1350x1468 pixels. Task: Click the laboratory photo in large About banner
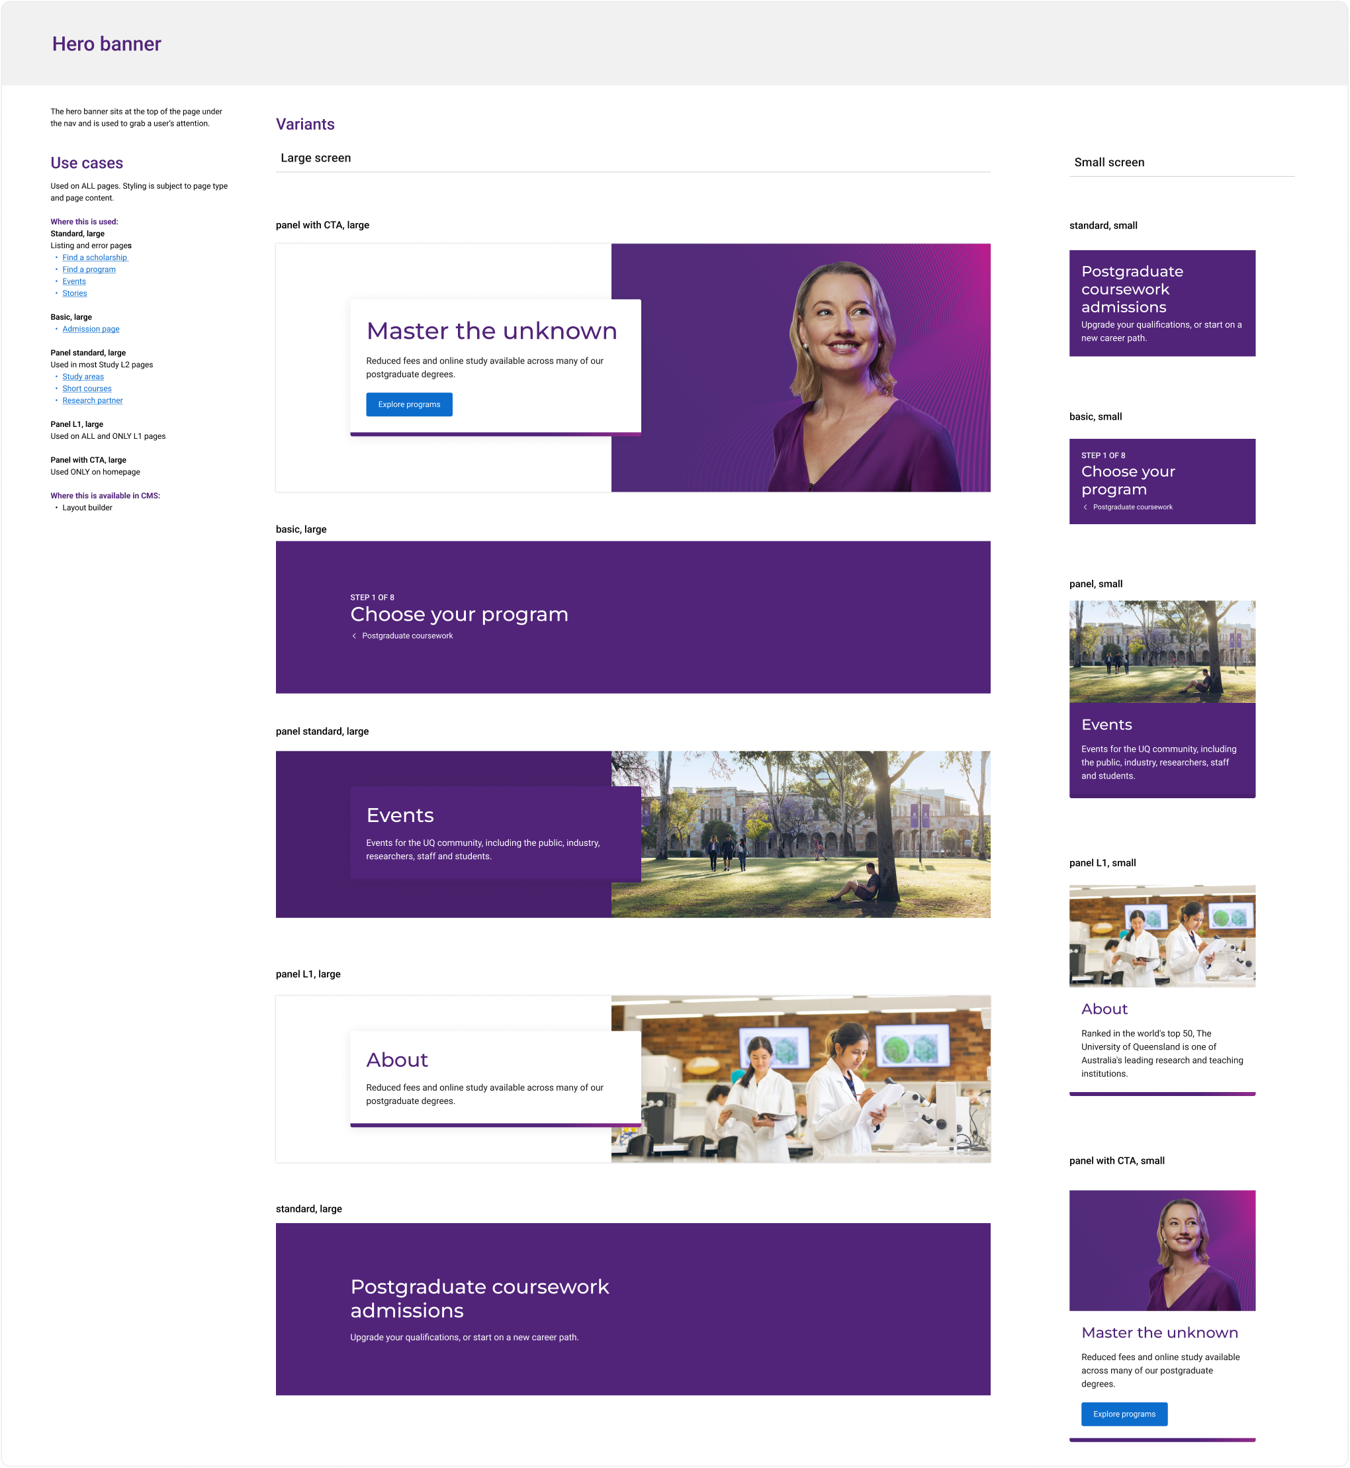click(815, 1079)
